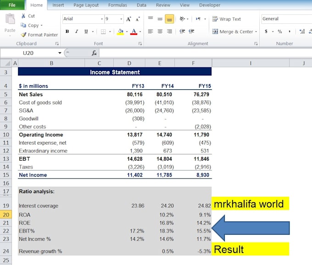Increase font size with Grow Font
This screenshot has height=265, width=312.
click(128, 19)
